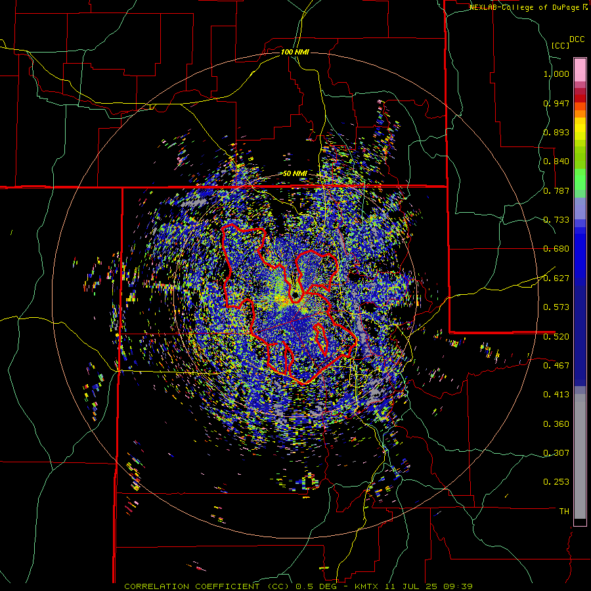
Task: Select the 0.360 legend value
Action: coord(556,424)
